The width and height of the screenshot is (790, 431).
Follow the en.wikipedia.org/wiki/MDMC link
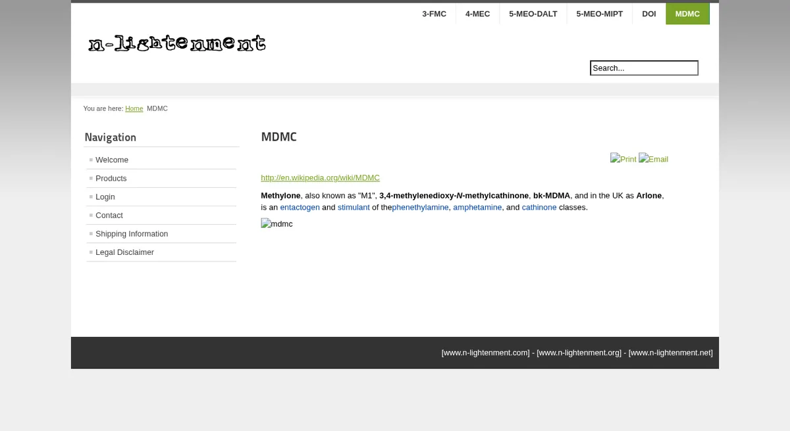point(320,177)
